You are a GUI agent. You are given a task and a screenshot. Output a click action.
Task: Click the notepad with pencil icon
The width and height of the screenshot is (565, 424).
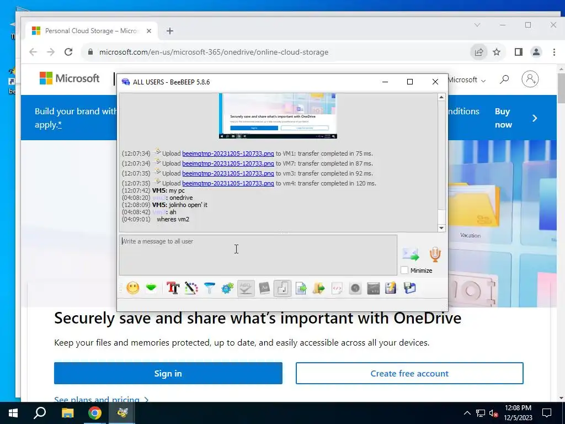391,288
